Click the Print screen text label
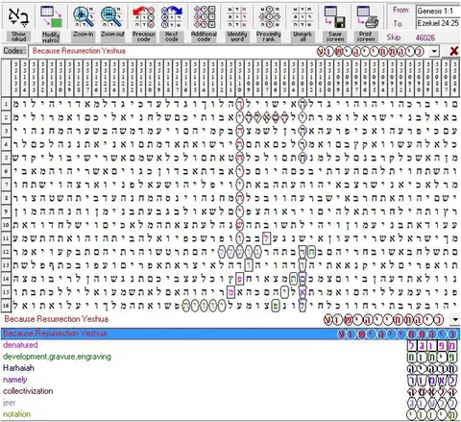This screenshot has width=461, height=422. pos(366,37)
